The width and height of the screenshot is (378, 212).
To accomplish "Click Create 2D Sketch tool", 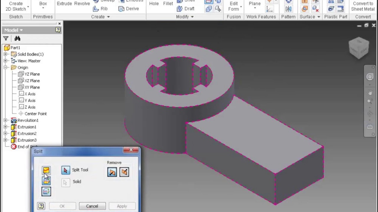I will click(x=16, y=6).
